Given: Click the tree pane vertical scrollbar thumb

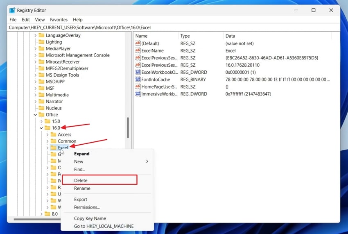Looking at the screenshot, I should (128, 127).
